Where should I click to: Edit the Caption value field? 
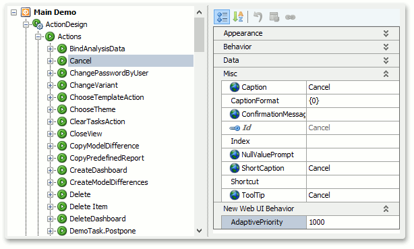tap(353, 87)
